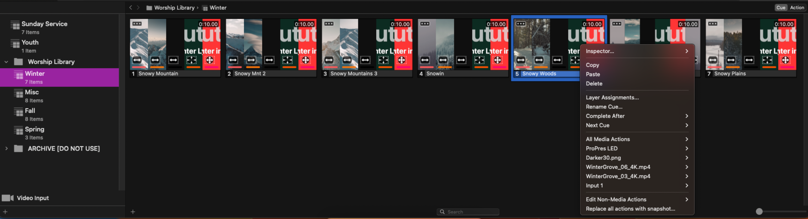Open the ellipsis menu on Snowin cue
The image size is (808, 219).
coord(425,24)
